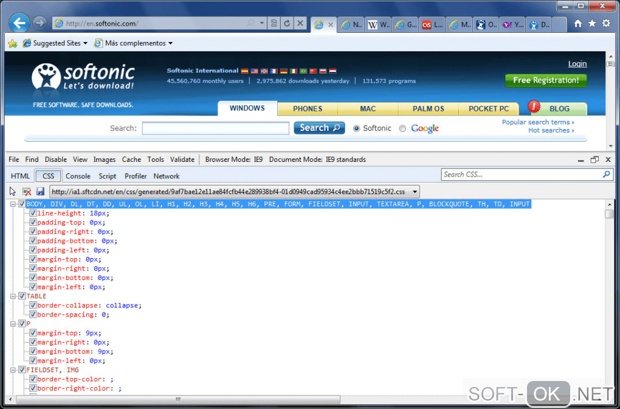Switch to the Network tab
The height and width of the screenshot is (409, 620).
[x=167, y=176]
